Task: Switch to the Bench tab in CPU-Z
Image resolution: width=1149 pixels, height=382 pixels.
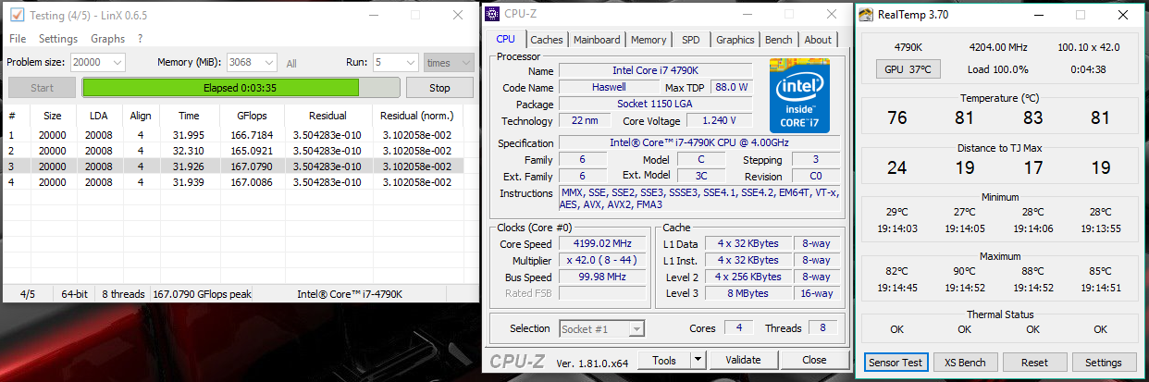Action: (x=779, y=40)
